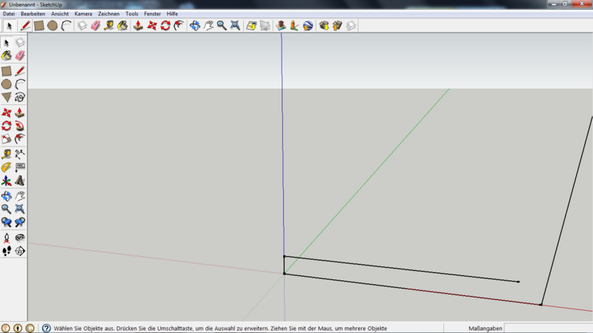Screen dimensions: 593x333
Task: Choose the Circle tool in top toolbar
Action: (53, 25)
